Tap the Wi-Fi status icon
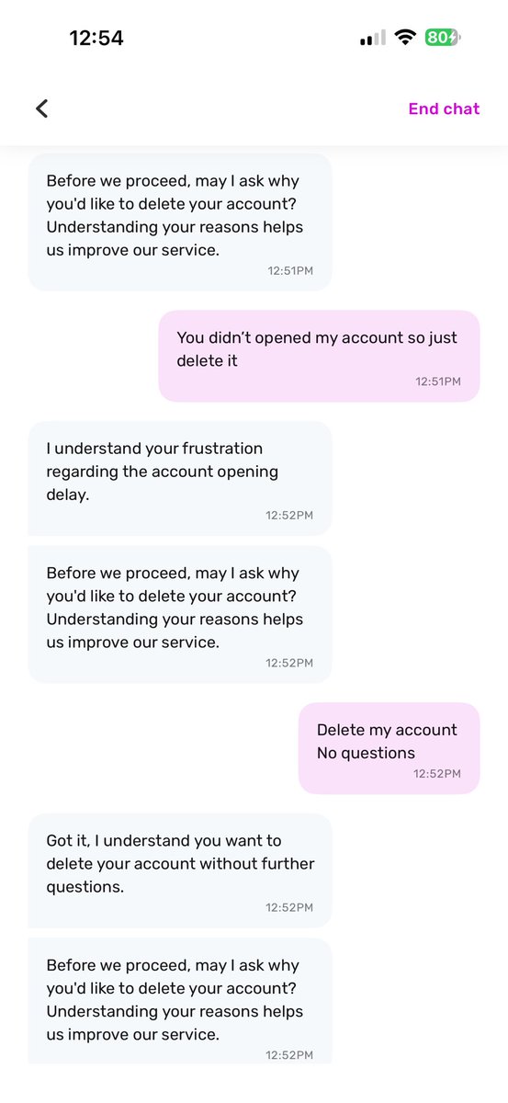 point(404,38)
